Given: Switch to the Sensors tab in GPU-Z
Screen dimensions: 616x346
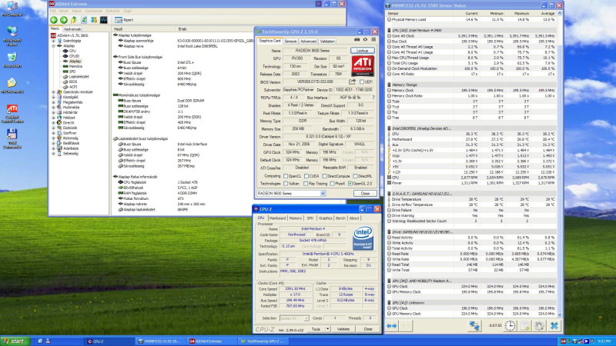Looking at the screenshot, I should pyautogui.click(x=291, y=42).
